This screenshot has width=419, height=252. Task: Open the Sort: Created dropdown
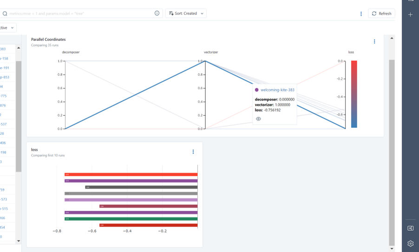tap(186, 13)
